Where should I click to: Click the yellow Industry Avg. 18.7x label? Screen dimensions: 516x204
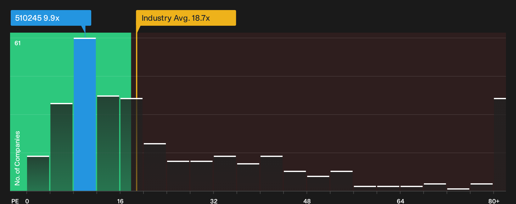tap(186, 18)
